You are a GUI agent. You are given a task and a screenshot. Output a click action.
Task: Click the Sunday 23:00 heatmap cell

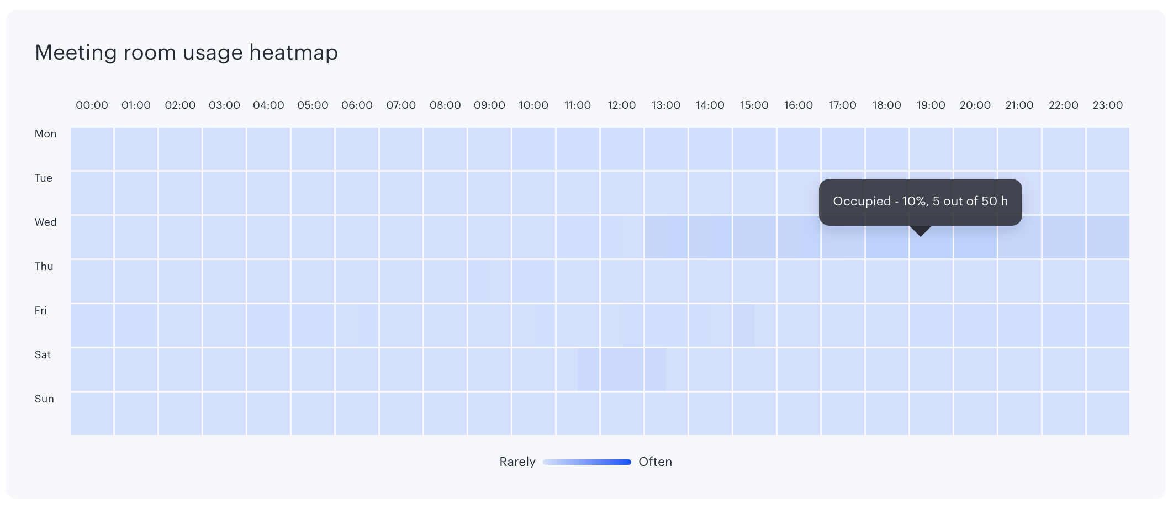point(1108,413)
